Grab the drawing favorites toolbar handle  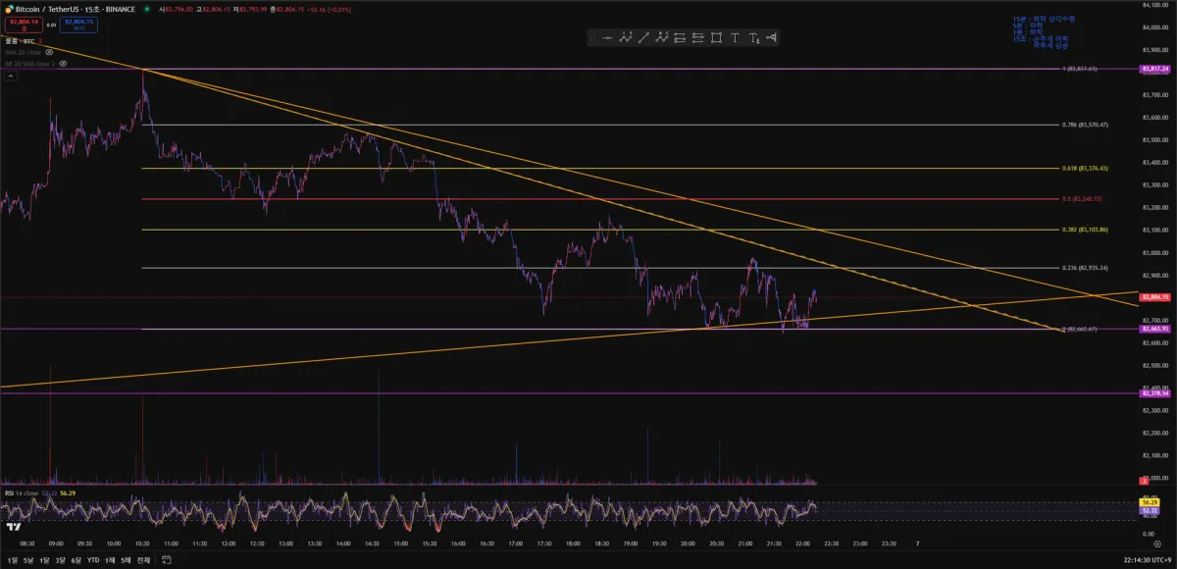coord(591,37)
